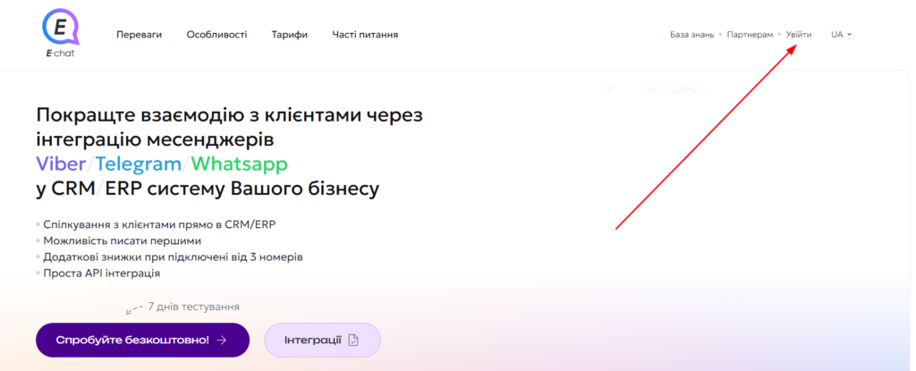Click the document icon in Інтеграції button

[x=353, y=341]
